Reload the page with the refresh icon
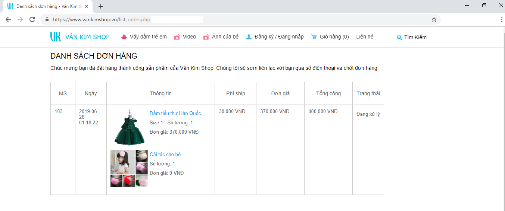 point(32,19)
